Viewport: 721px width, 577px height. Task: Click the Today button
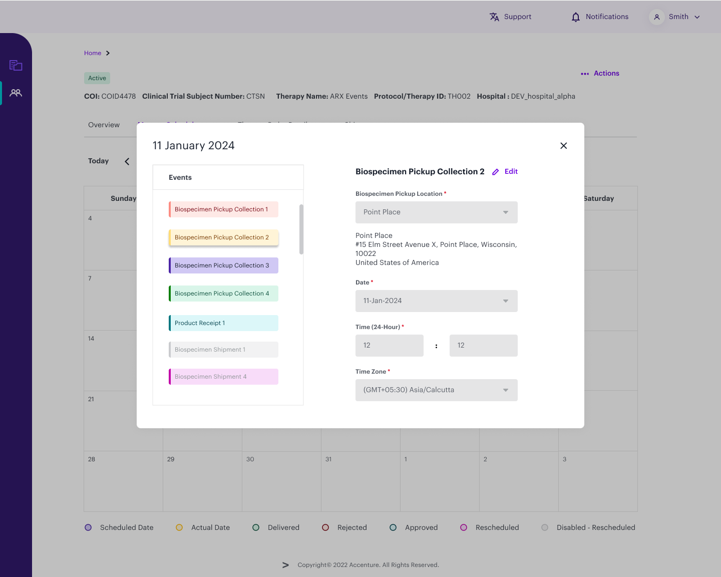point(98,161)
